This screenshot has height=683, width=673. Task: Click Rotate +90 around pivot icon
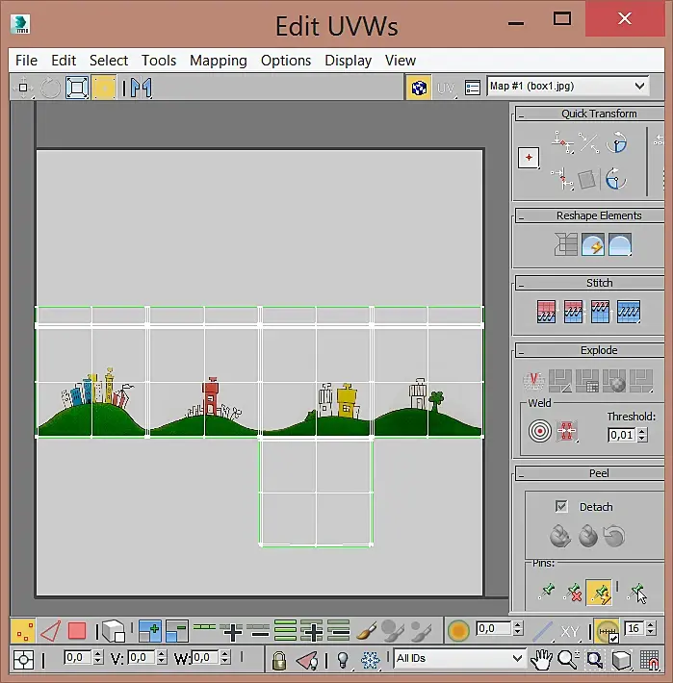[x=617, y=142]
